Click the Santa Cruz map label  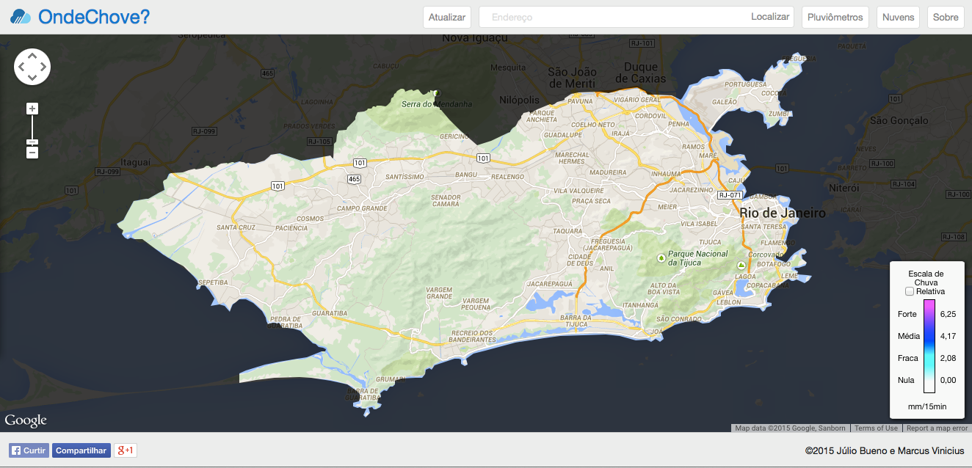tap(236, 227)
